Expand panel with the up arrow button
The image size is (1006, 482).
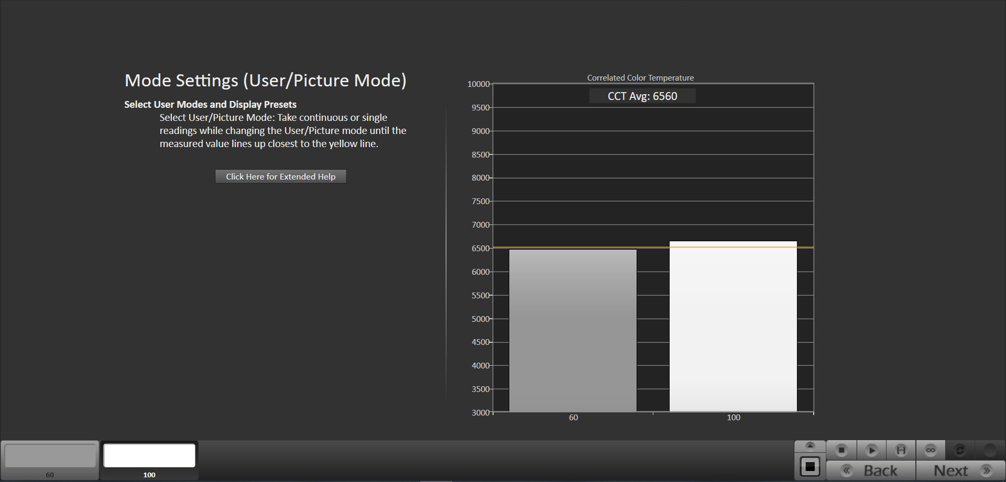point(810,446)
